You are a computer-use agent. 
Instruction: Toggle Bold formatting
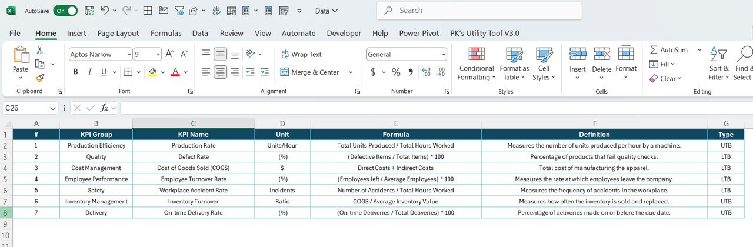75,72
